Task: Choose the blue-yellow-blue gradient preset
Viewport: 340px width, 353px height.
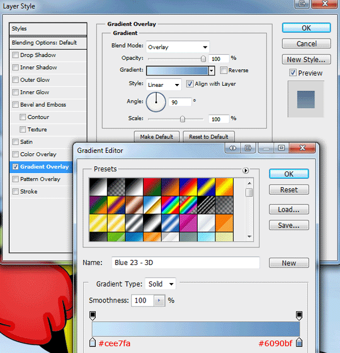Action: click(x=206, y=187)
